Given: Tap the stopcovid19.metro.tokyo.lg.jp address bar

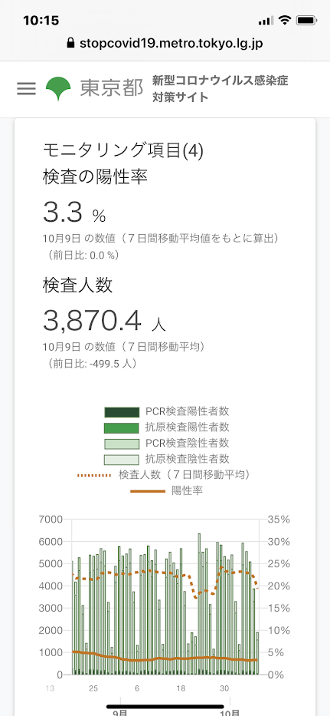Looking at the screenshot, I should point(165,44).
